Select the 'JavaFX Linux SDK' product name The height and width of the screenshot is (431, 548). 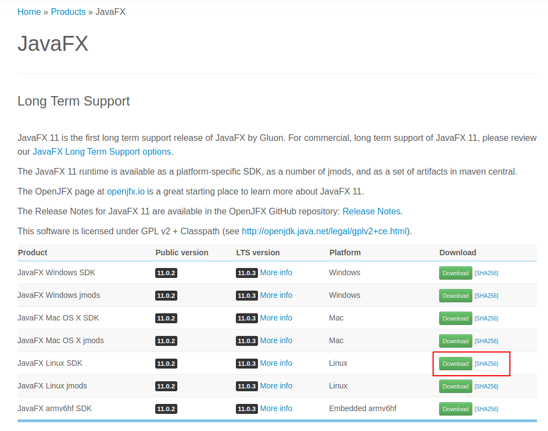click(x=50, y=364)
